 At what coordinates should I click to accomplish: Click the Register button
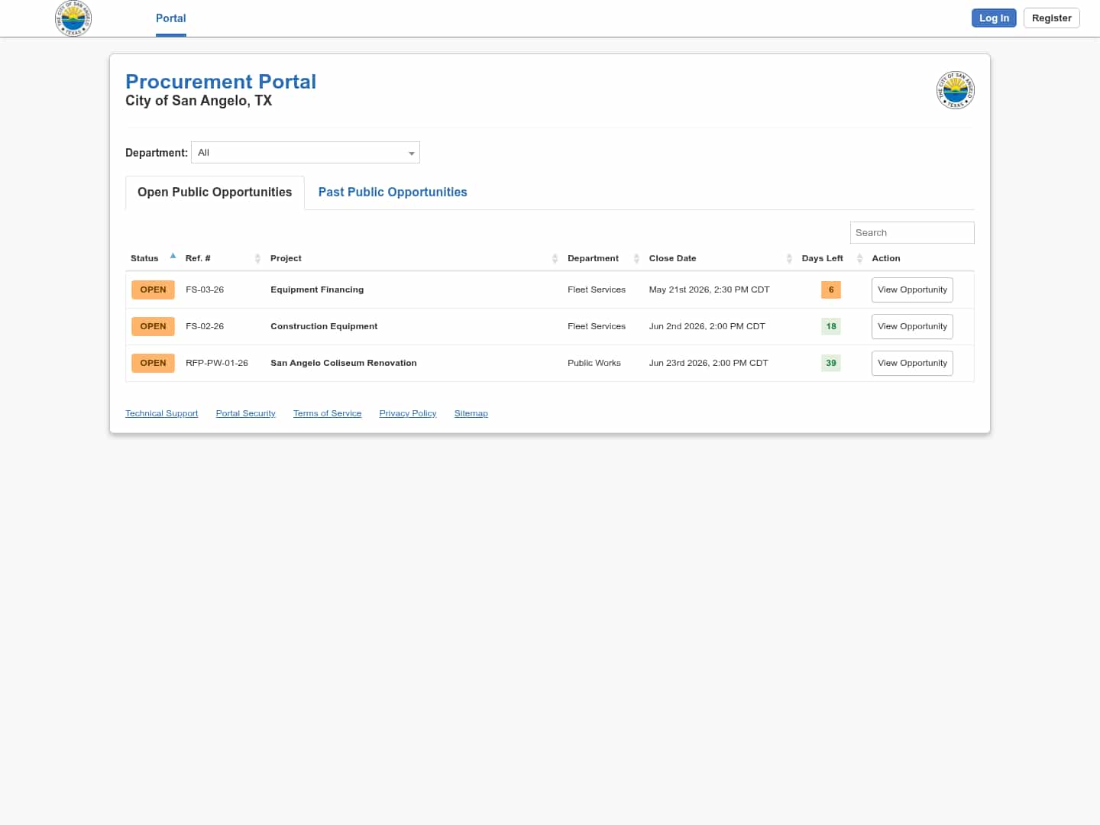(x=1051, y=18)
